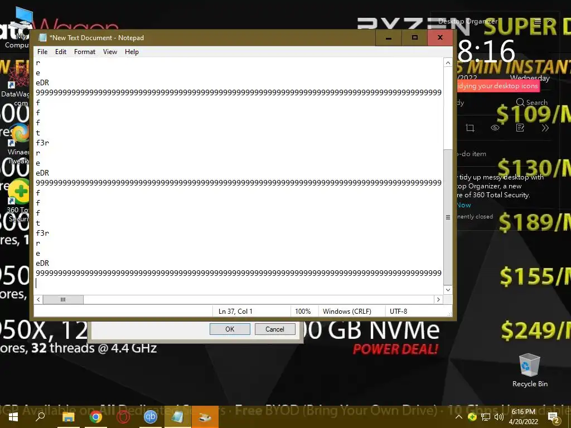Open the Action Center notifications icon
The height and width of the screenshot is (428, 571).
click(554, 417)
